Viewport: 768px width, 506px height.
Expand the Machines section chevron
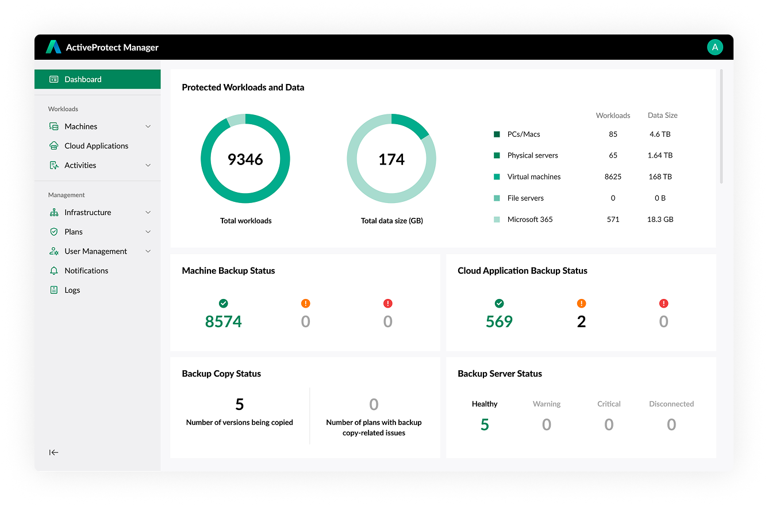click(149, 126)
